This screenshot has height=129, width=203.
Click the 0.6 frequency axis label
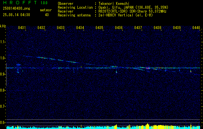3,123
